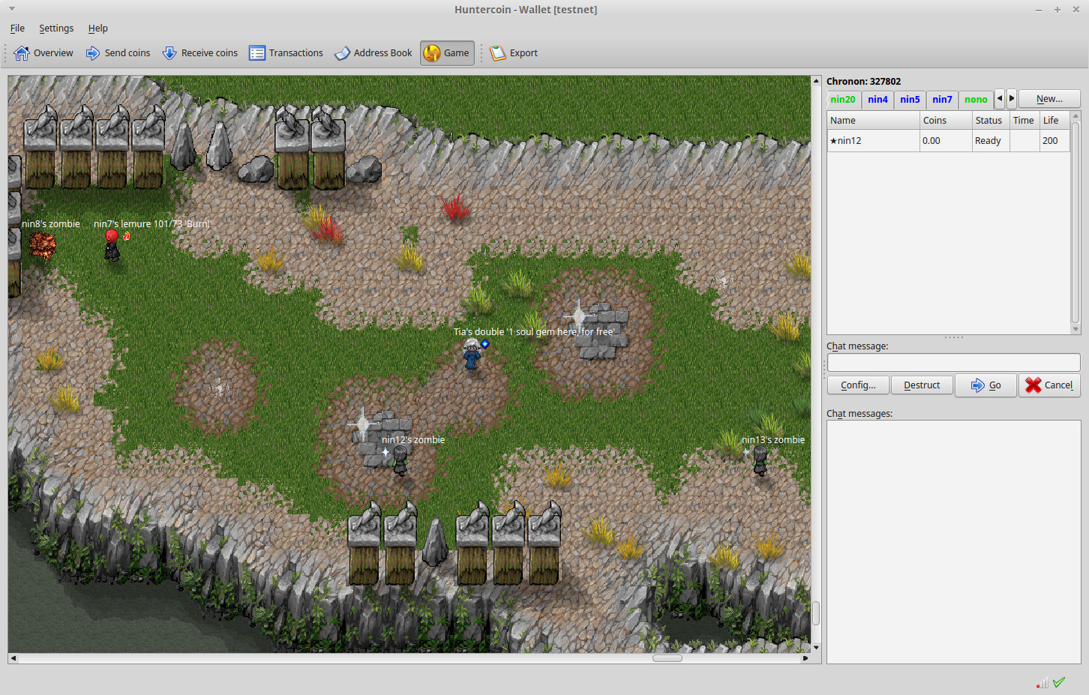
Task: Click the Ready status cell
Action: (x=991, y=141)
